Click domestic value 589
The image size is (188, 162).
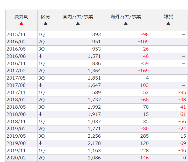pos(97,93)
